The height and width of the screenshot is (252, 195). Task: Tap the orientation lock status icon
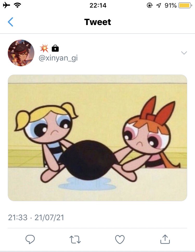pos(149,5)
